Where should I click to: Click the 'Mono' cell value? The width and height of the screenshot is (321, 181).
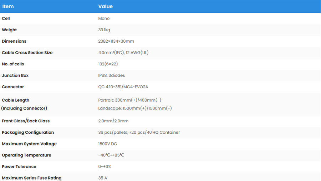[x=104, y=18]
